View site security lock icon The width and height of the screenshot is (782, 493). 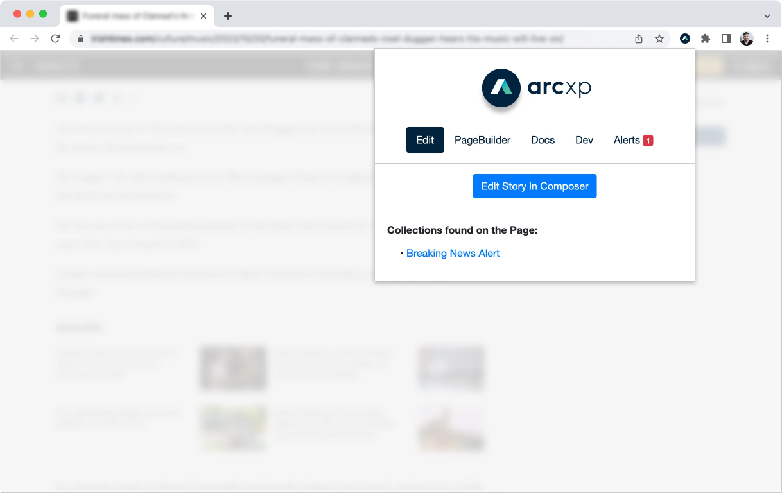pyautogui.click(x=81, y=39)
